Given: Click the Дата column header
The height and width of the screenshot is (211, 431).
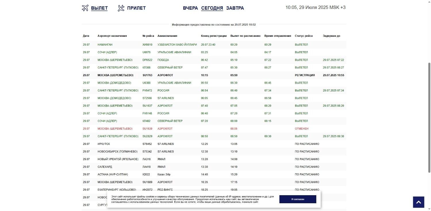Looking at the screenshot, I should [x=86, y=36].
